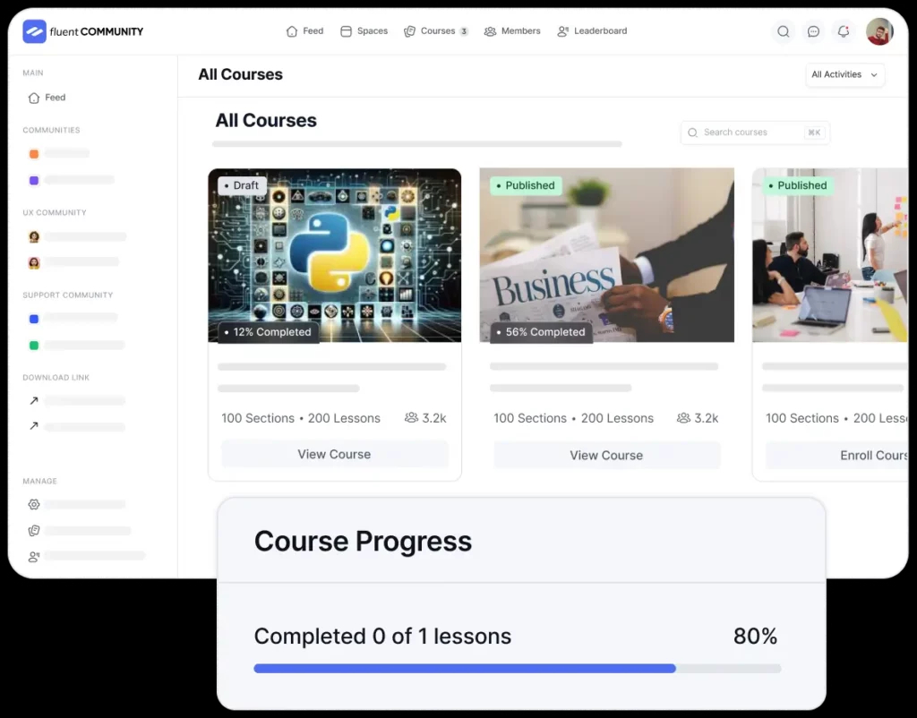This screenshot has width=917, height=718.
Task: Click the Enroll Course button
Action: click(837, 455)
